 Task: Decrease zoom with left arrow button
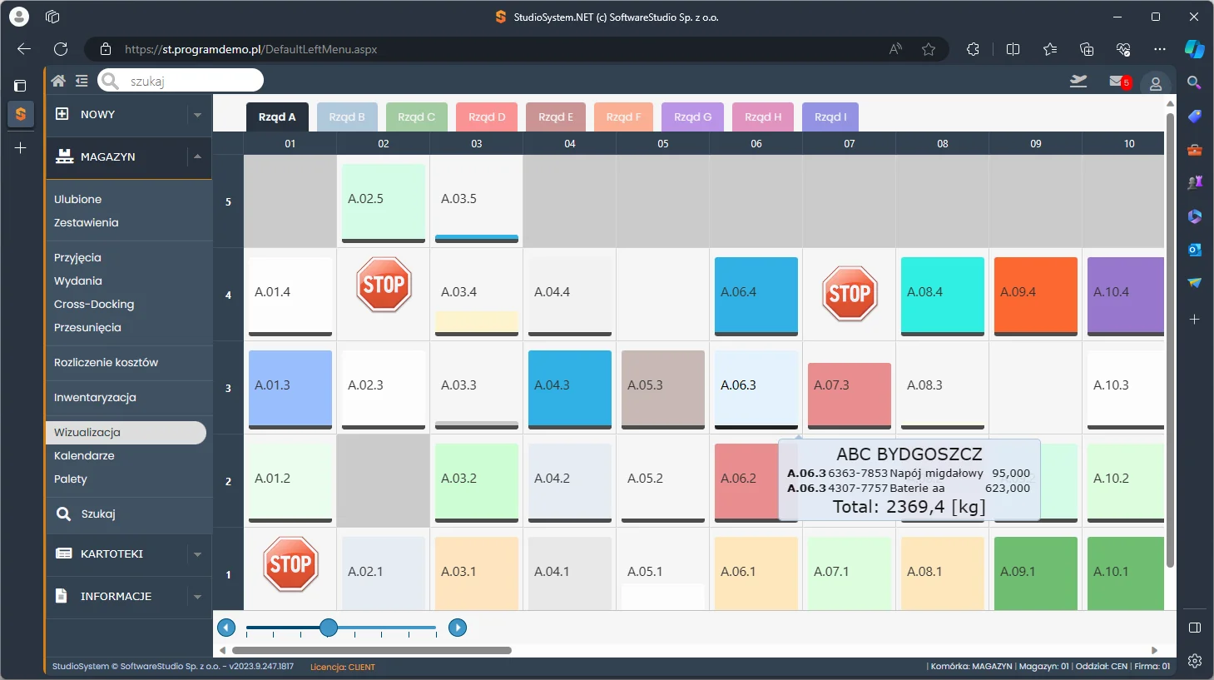(226, 628)
